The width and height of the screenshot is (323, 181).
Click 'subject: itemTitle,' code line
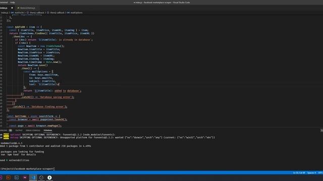click(x=42, y=81)
